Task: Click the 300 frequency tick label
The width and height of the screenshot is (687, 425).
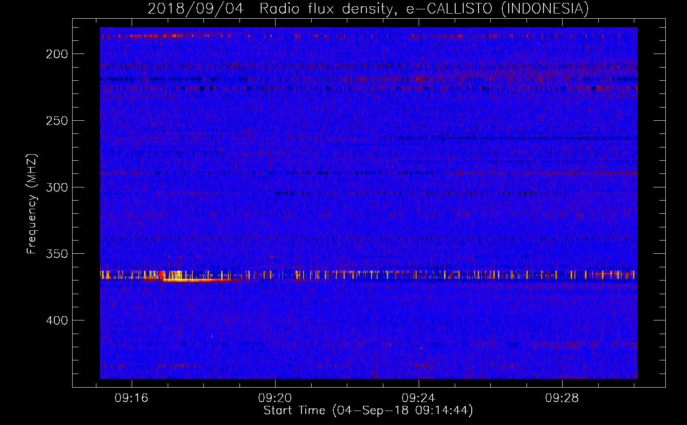Action: [x=57, y=187]
